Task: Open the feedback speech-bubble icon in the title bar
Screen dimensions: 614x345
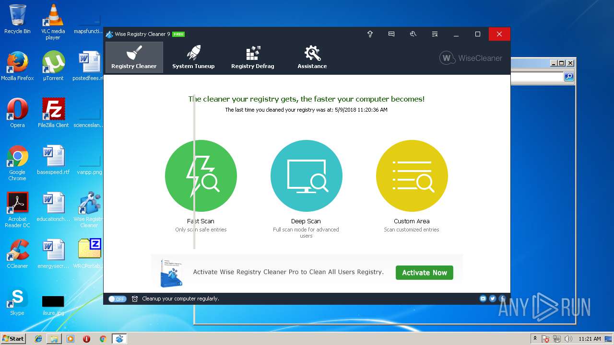Action: click(391, 34)
